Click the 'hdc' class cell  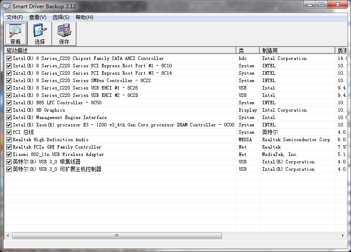click(243, 58)
